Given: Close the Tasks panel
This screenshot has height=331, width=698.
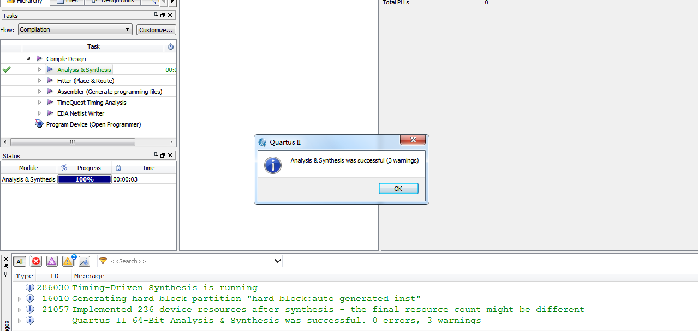Looking at the screenshot, I should (170, 15).
